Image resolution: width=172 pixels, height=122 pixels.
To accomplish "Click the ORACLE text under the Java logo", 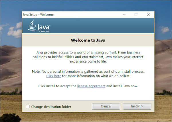I will pos(44,32).
